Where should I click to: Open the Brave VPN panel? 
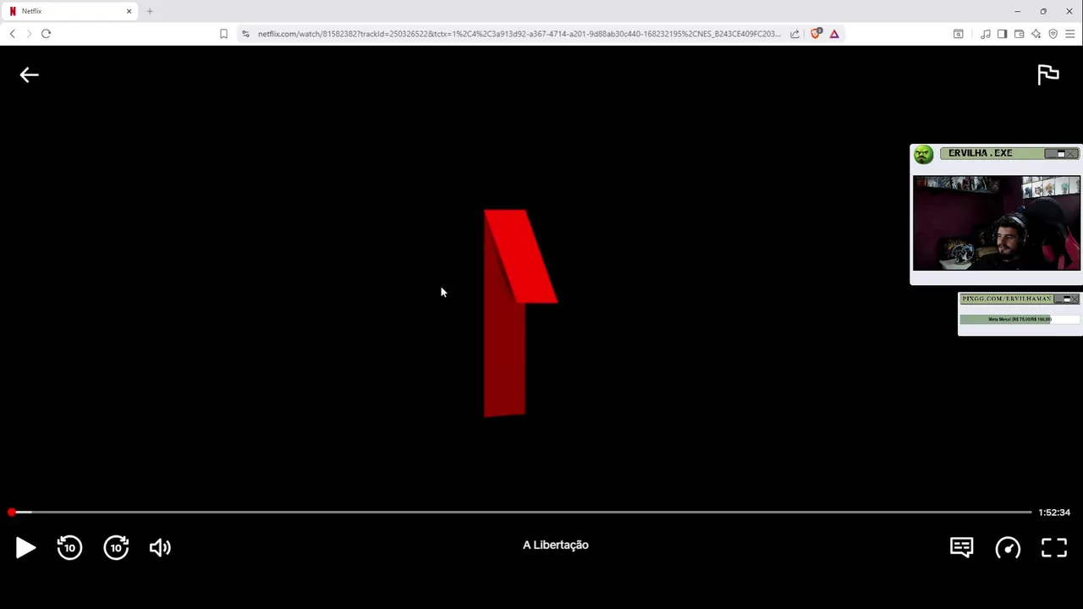[x=1053, y=34]
